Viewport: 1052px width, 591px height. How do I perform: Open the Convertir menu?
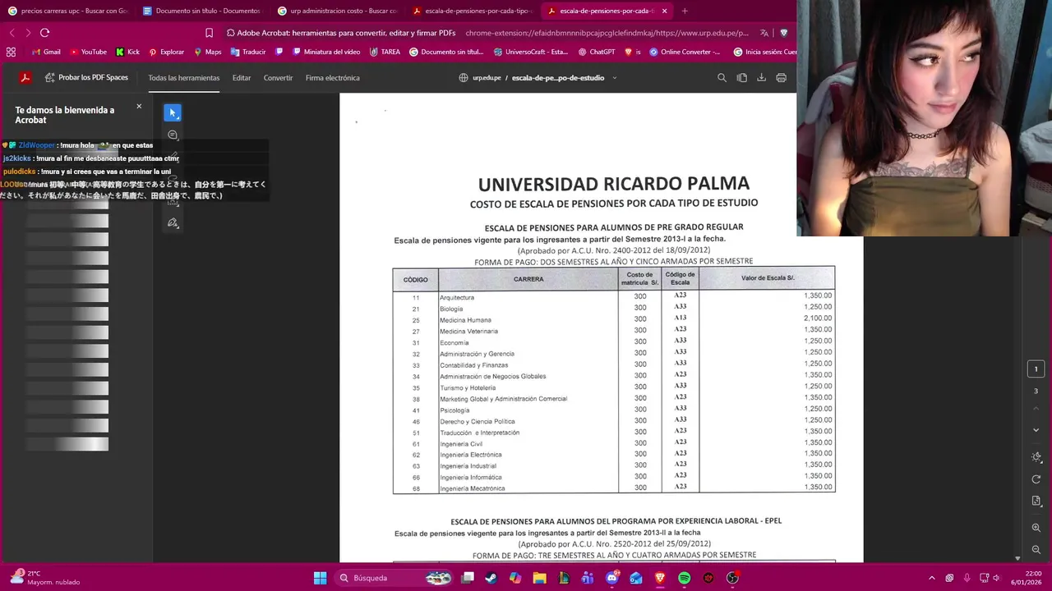tap(278, 78)
